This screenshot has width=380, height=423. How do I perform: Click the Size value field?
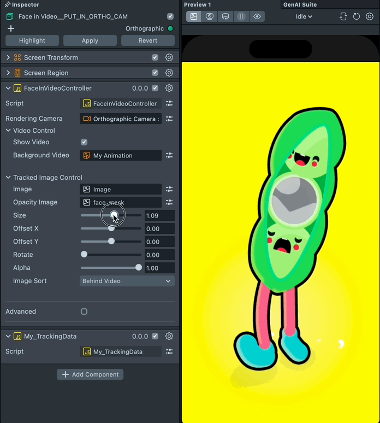159,215
